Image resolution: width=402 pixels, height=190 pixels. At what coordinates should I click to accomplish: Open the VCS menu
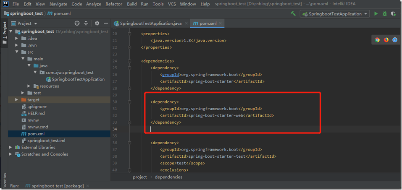[x=172, y=4]
